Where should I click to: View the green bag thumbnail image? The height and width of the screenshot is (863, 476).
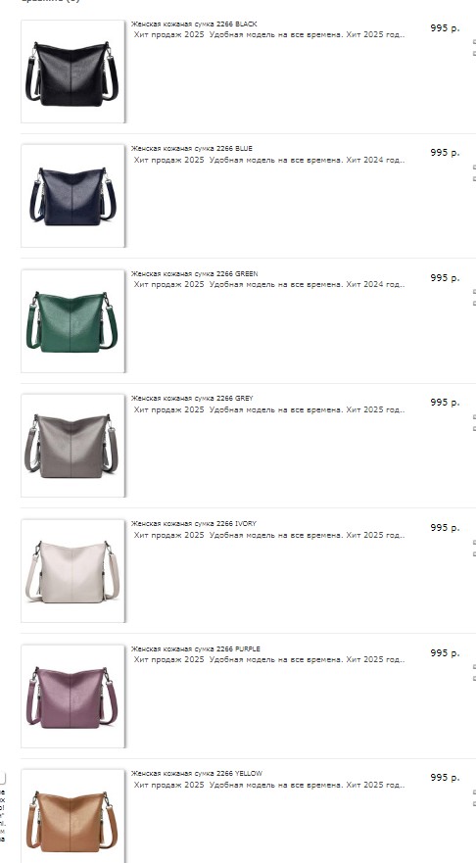pos(72,321)
